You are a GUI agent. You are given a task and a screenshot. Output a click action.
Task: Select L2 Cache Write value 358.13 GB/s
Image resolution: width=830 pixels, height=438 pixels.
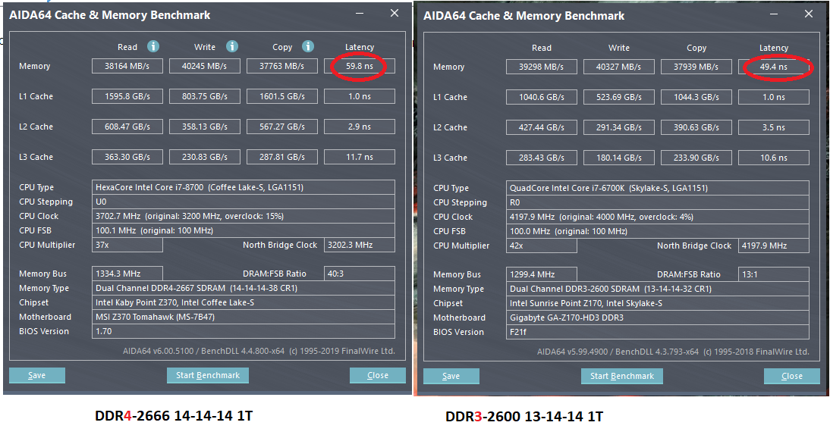click(x=204, y=127)
